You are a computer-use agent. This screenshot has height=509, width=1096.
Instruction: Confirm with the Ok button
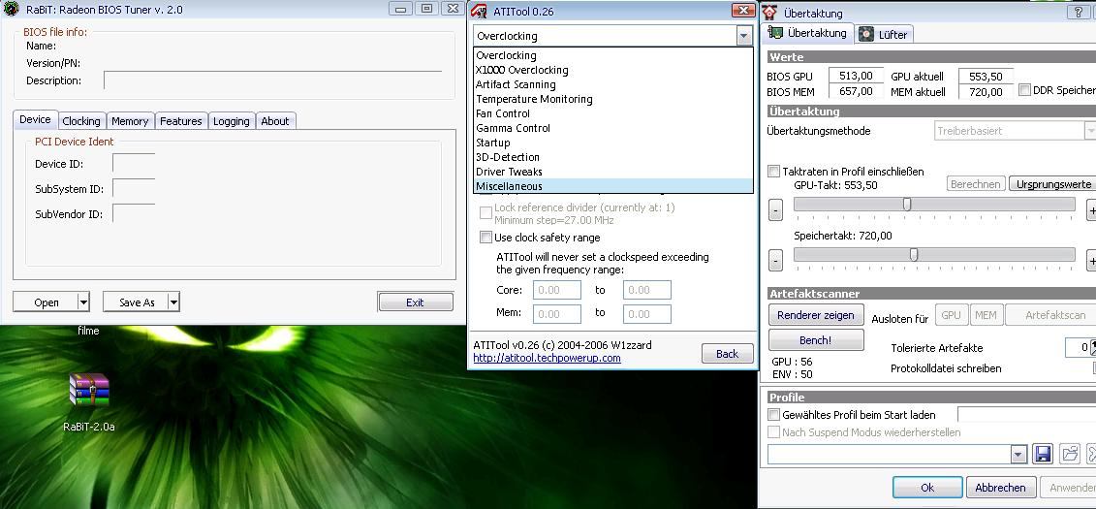(927, 488)
